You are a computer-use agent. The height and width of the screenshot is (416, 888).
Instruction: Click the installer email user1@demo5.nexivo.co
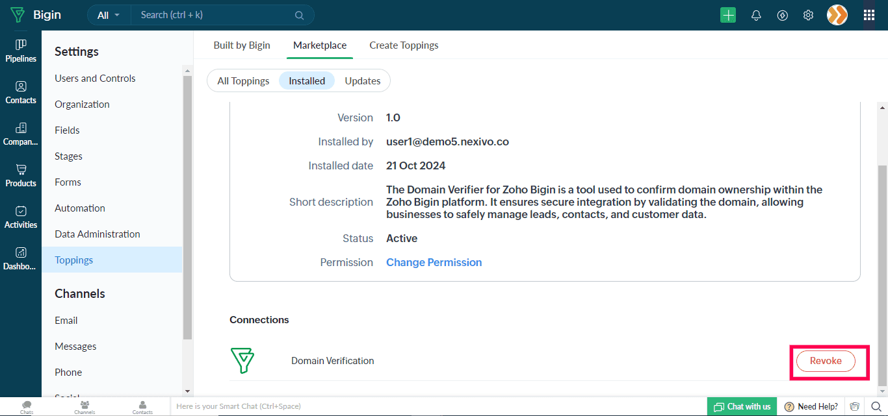(x=447, y=141)
